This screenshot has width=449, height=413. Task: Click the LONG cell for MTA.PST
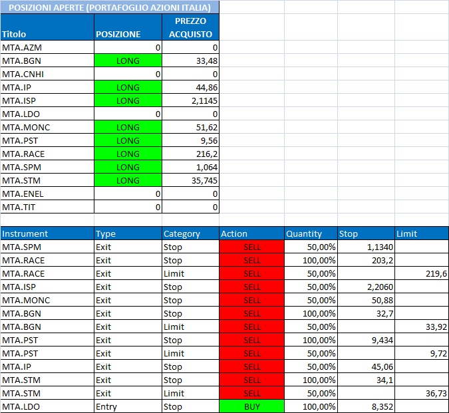pos(128,140)
